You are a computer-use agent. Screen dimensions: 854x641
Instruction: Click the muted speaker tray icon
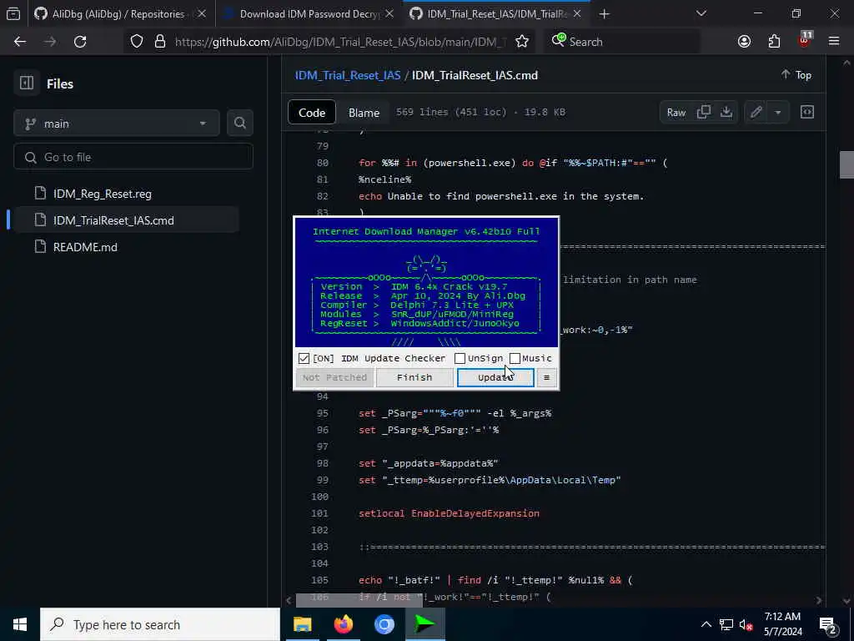[x=746, y=624]
